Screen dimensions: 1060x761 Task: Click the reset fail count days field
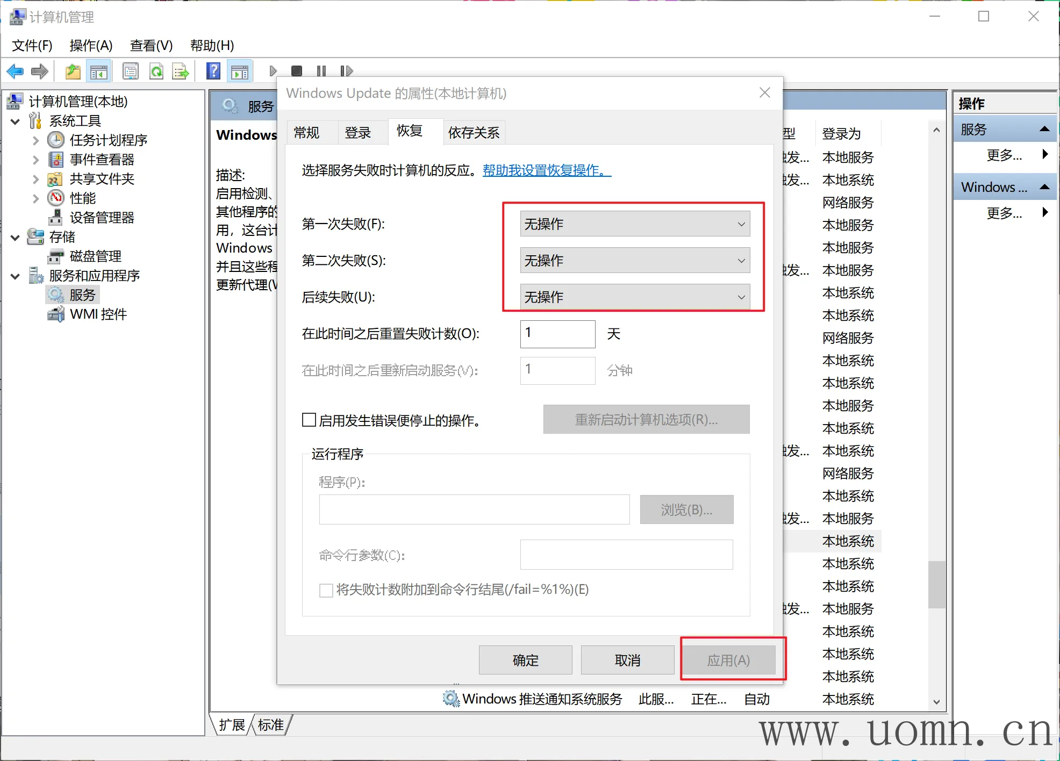557,334
